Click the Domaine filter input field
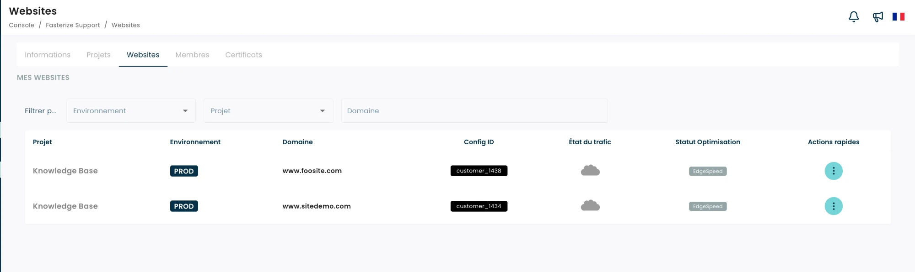Image resolution: width=915 pixels, height=272 pixels. [474, 111]
